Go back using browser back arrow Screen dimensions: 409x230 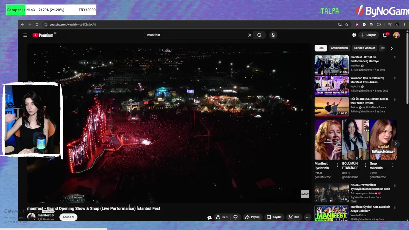coord(22,25)
